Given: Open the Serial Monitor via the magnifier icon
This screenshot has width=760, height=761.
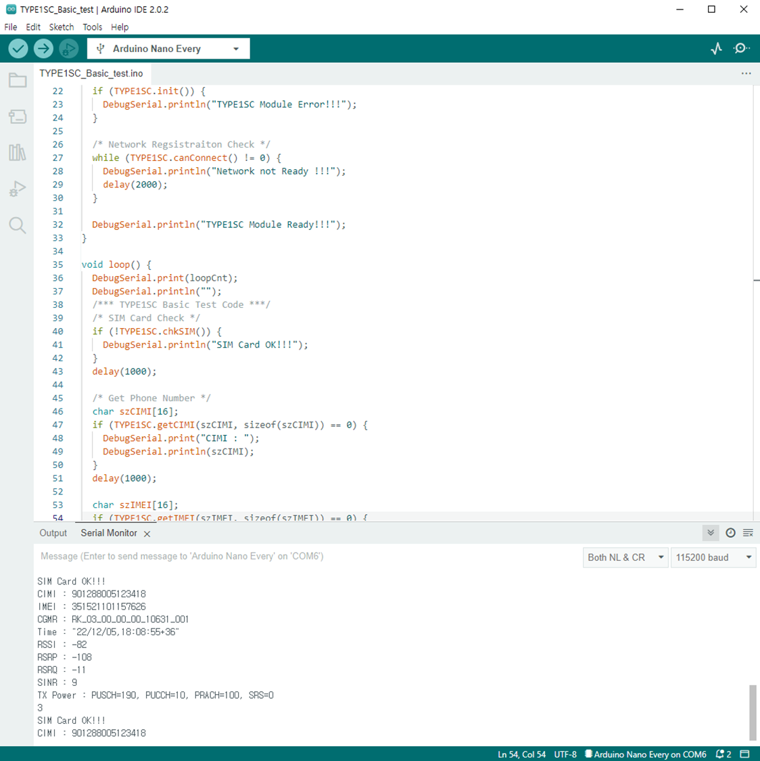Looking at the screenshot, I should pos(741,49).
